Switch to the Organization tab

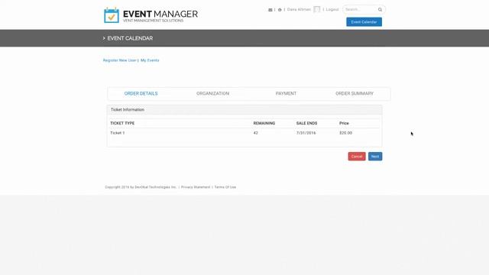tap(212, 93)
